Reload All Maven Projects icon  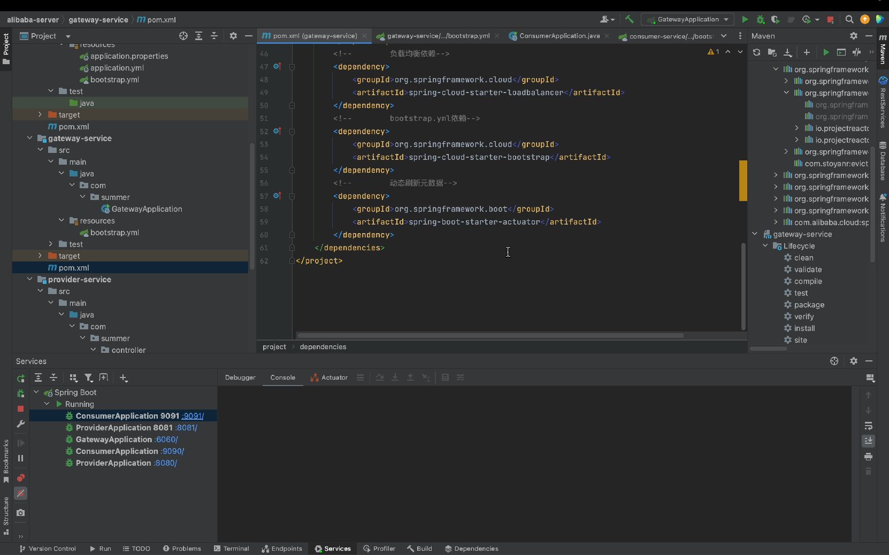tap(756, 52)
